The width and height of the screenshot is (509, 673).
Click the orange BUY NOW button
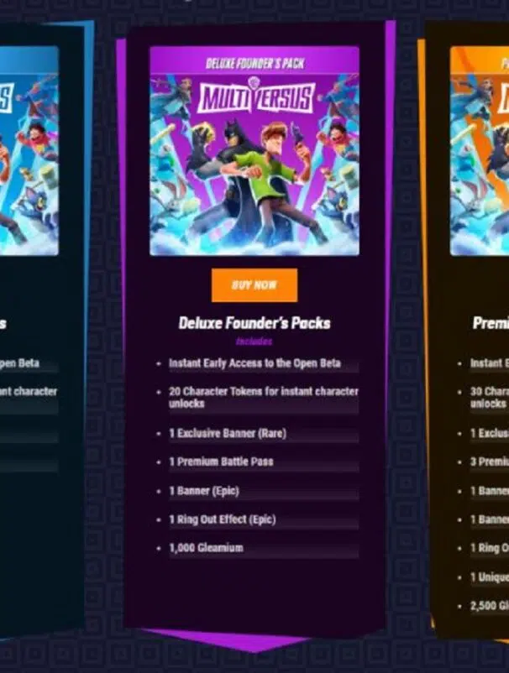(254, 285)
